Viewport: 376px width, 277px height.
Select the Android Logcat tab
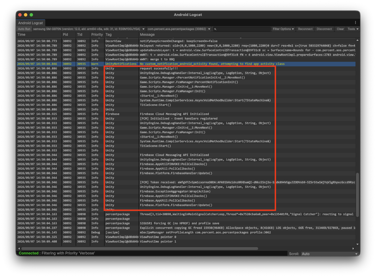click(x=30, y=23)
